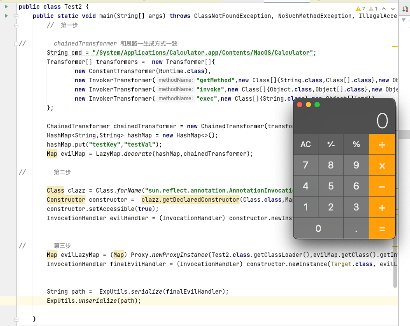Click the Proxy.newProxyInstance call
Screen dimensions: 410x326
170,255
